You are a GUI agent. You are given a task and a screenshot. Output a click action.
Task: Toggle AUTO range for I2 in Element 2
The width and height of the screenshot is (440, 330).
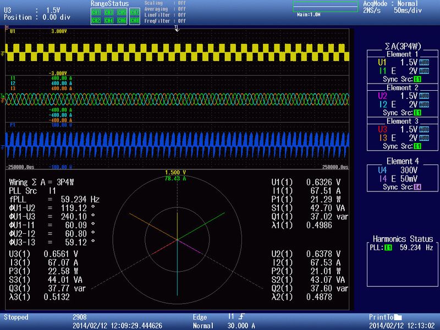click(x=424, y=105)
